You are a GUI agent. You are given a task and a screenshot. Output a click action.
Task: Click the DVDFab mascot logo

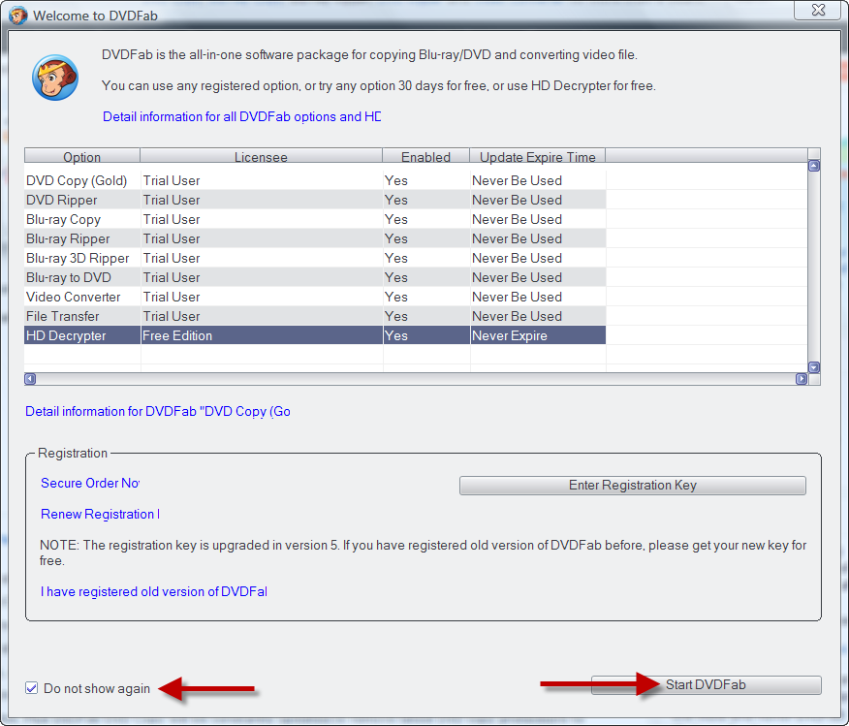55,78
